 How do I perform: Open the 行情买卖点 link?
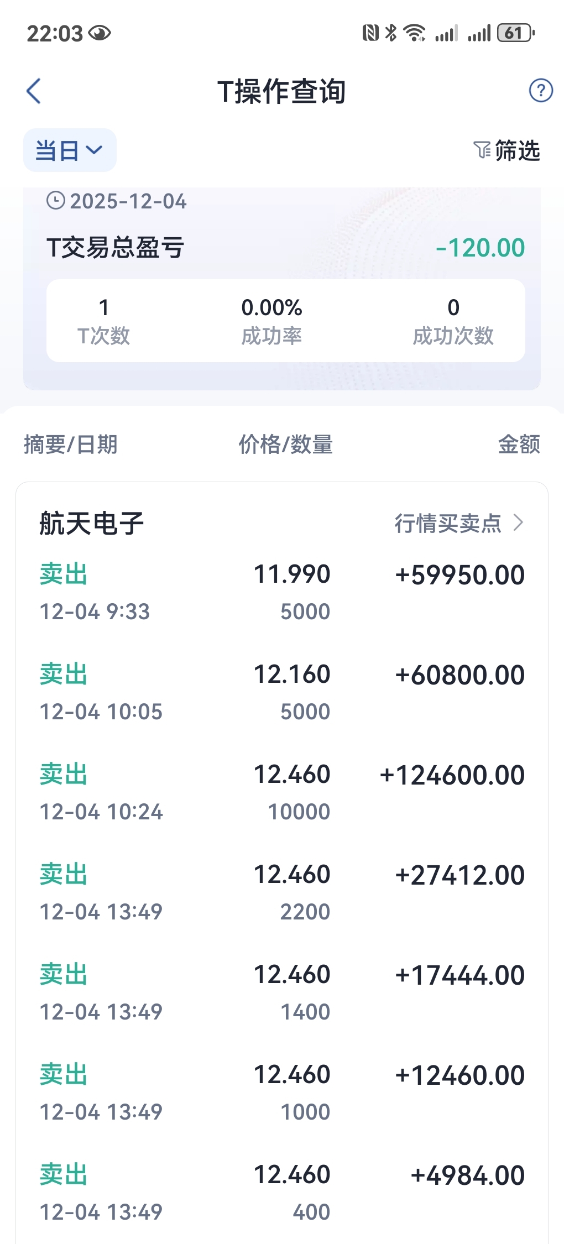[448, 523]
